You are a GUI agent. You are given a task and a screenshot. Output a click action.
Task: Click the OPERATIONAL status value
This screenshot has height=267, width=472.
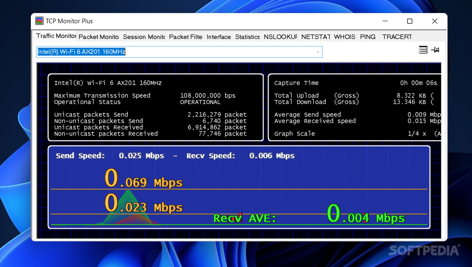coord(200,102)
